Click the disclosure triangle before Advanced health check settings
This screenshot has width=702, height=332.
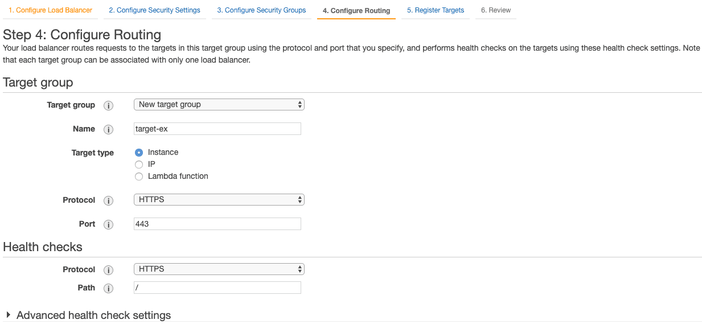(x=8, y=315)
